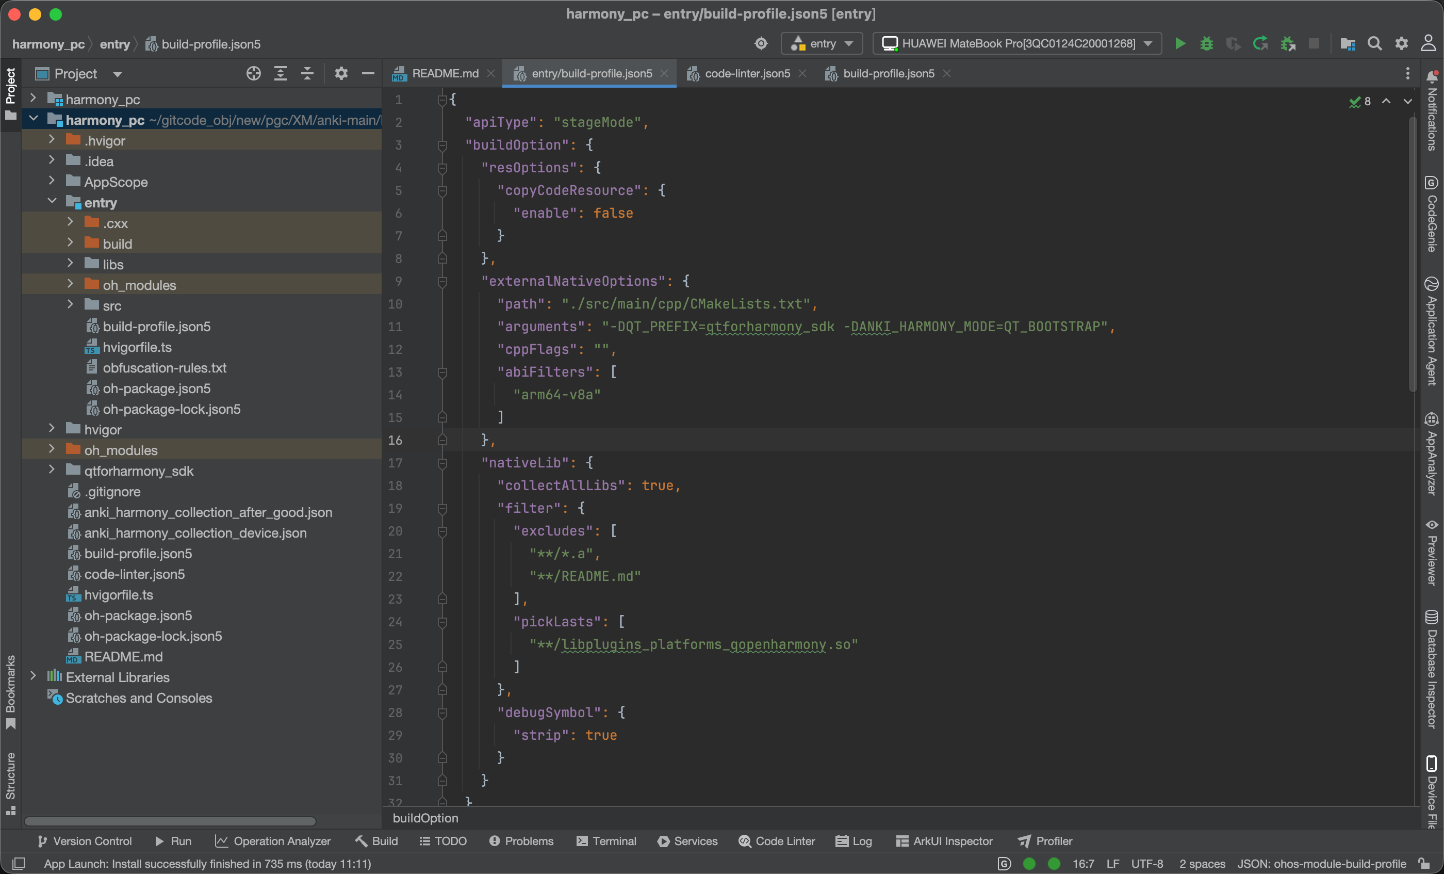Screen dimensions: 1444x874
Task: Collapse the entry module folder
Action: tap(52, 202)
